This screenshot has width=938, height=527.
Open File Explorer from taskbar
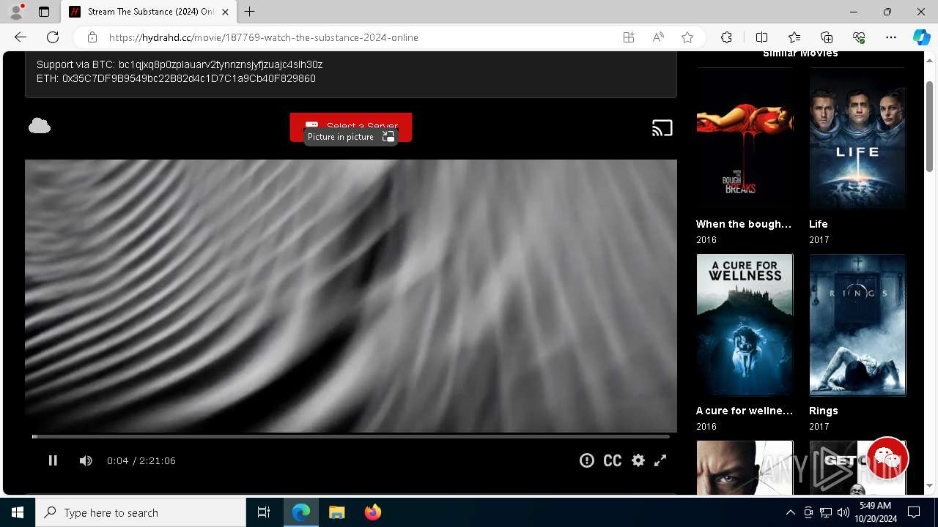337,512
